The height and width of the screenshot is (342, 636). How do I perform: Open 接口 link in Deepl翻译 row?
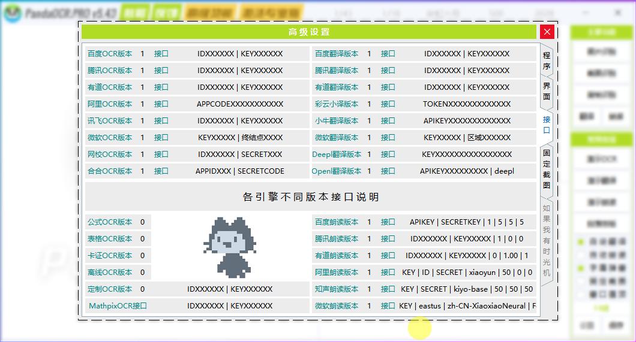click(x=388, y=154)
